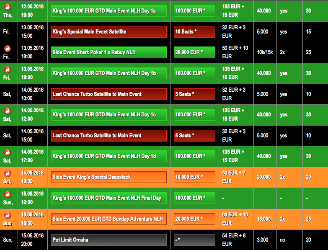Click the dash guarantee box for Pot Limit Omaha
Image resolution: width=328 pixels, height=250 pixels.
point(194,240)
